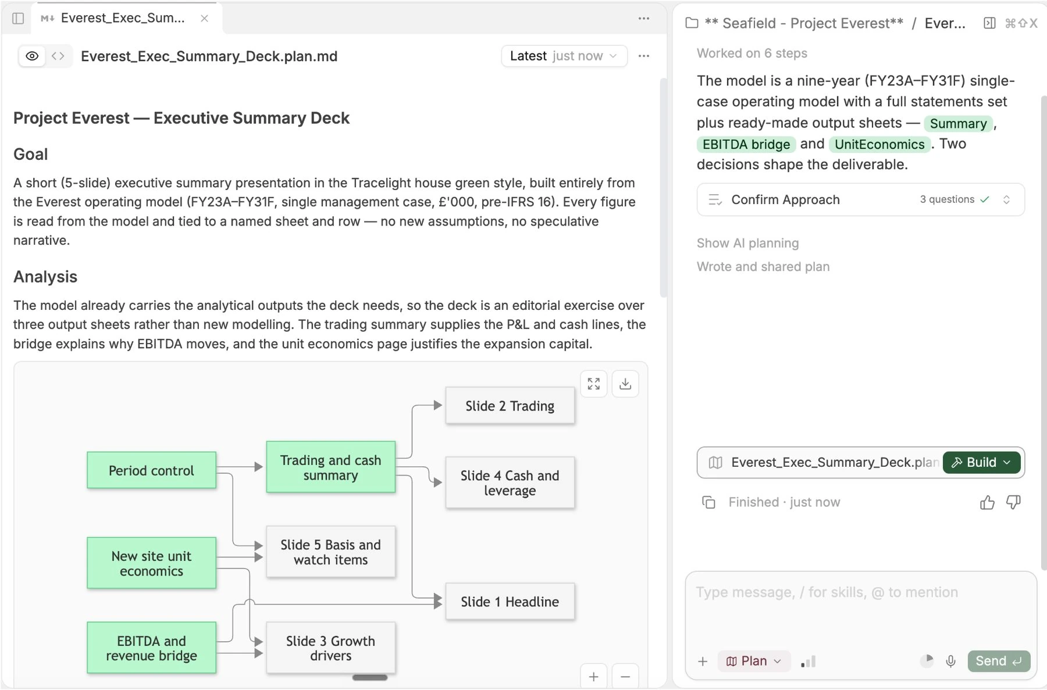Click the Slide 2 Trading diagram node
This screenshot has height=690, width=1047.
coord(510,406)
